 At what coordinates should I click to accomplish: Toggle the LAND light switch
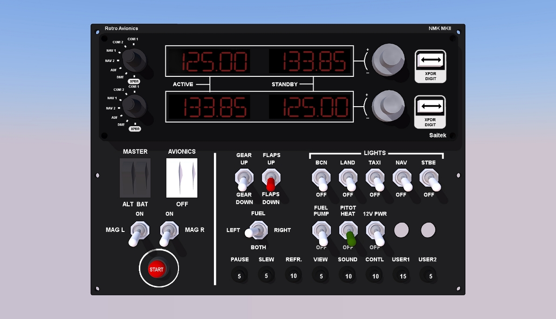348,179
